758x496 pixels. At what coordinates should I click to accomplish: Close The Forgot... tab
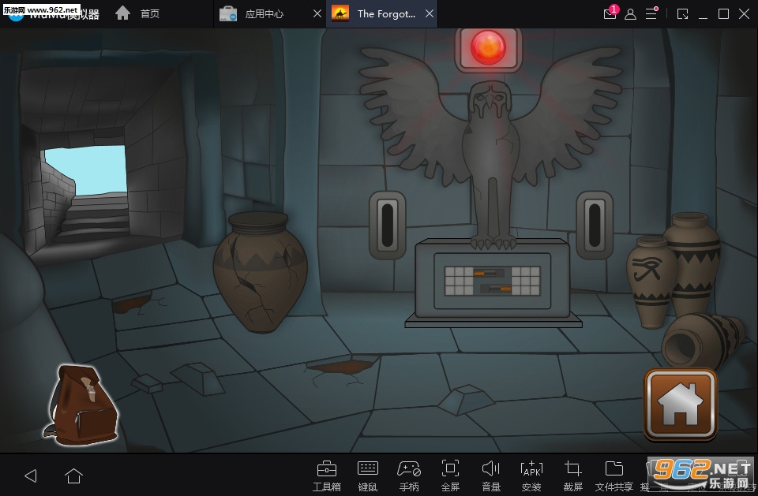430,13
